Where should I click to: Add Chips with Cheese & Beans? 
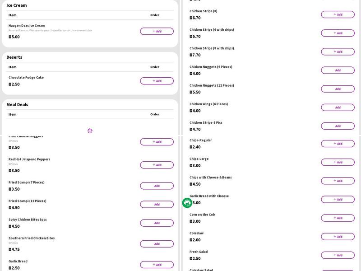pyautogui.click(x=338, y=181)
